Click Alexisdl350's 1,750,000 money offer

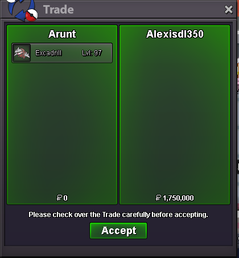[x=178, y=198]
